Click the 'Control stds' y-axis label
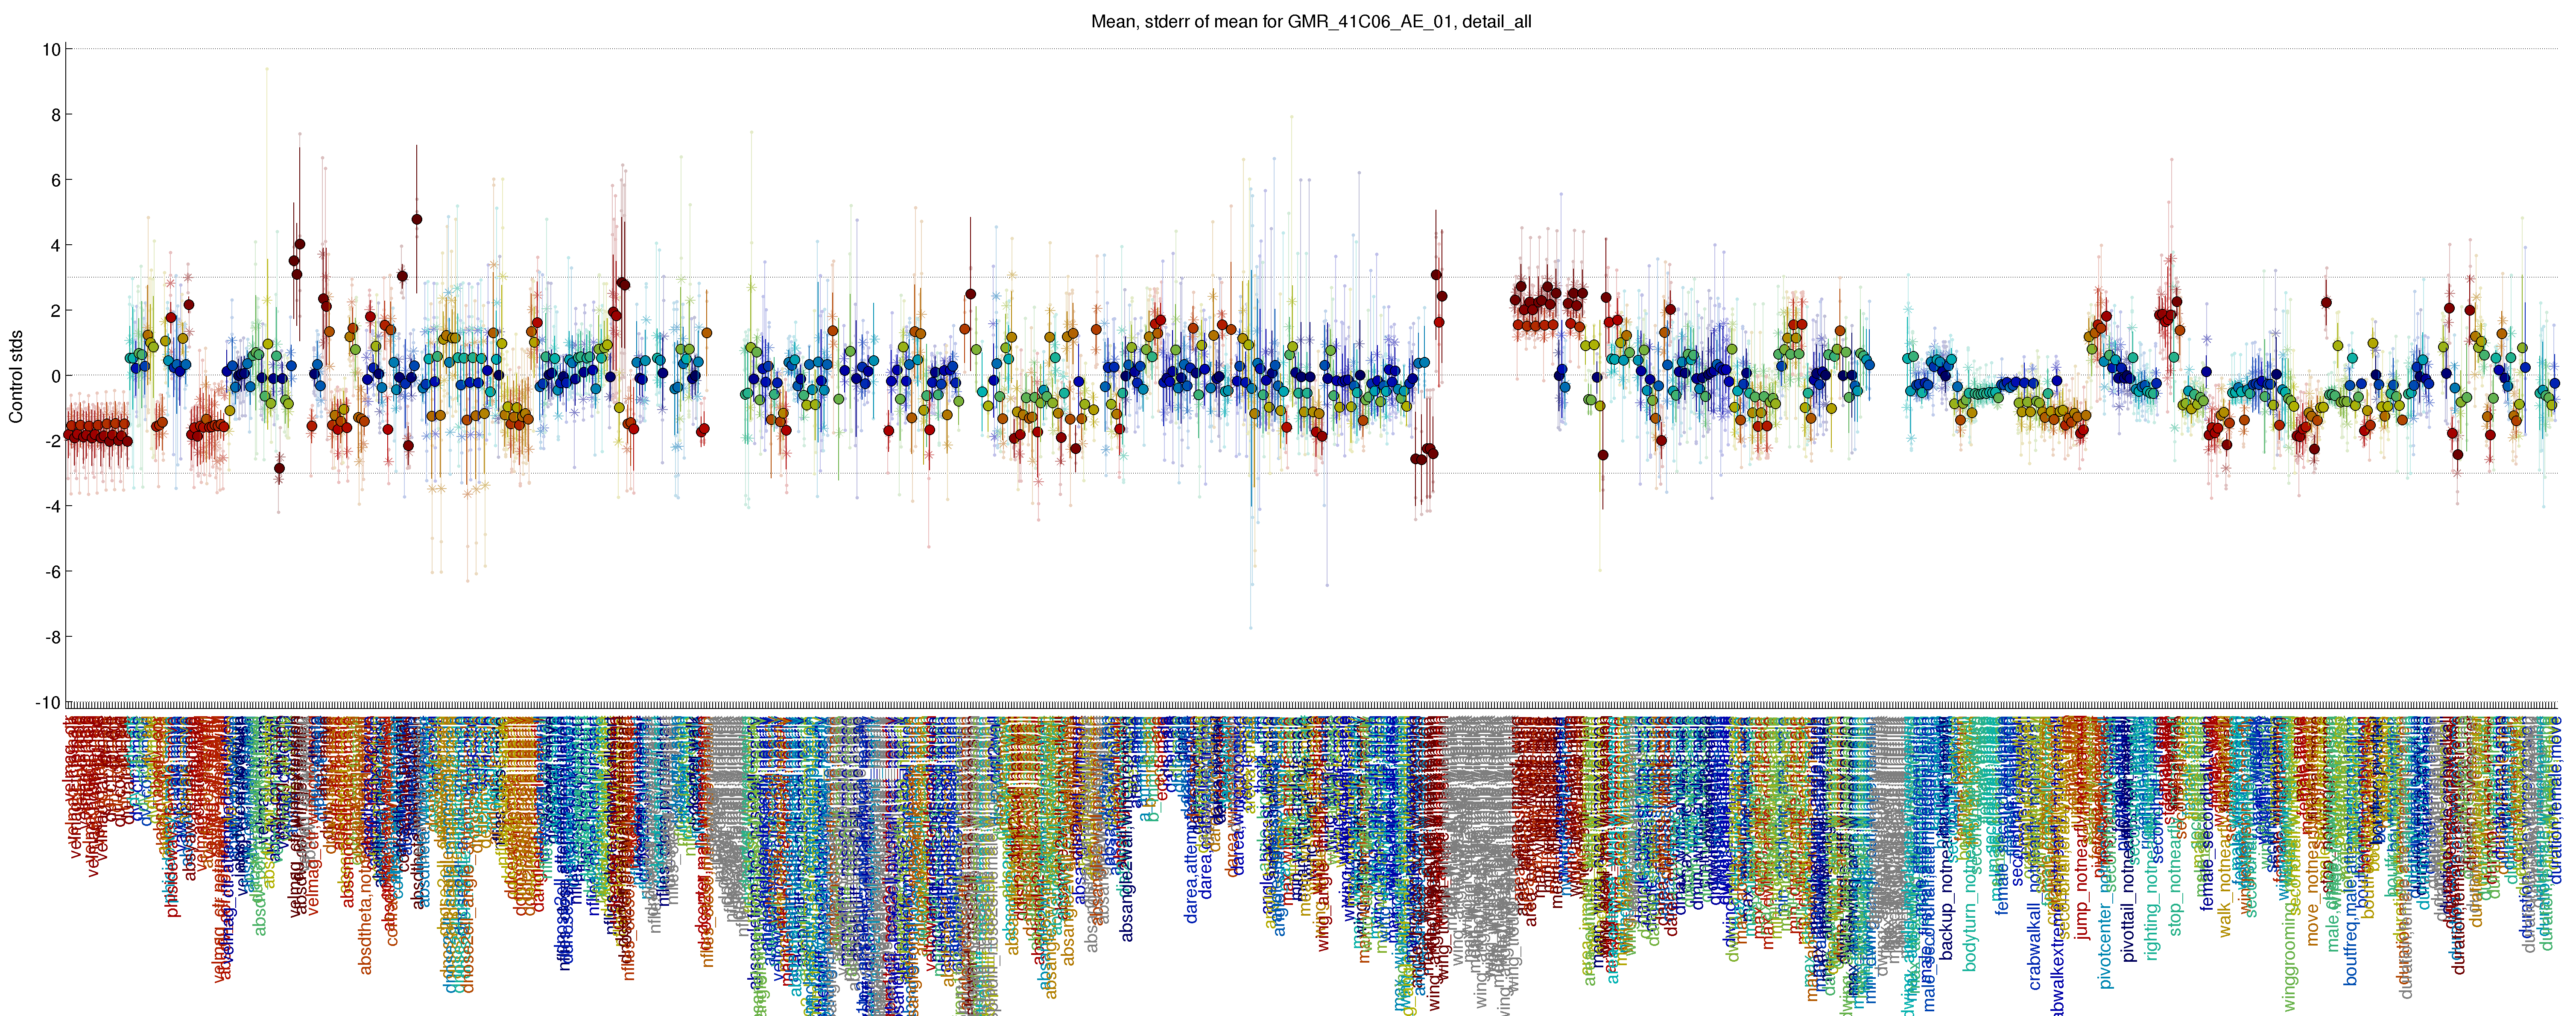 [x=16, y=377]
